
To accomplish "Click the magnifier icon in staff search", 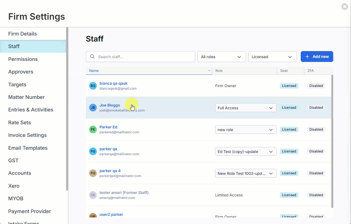I will point(92,57).
